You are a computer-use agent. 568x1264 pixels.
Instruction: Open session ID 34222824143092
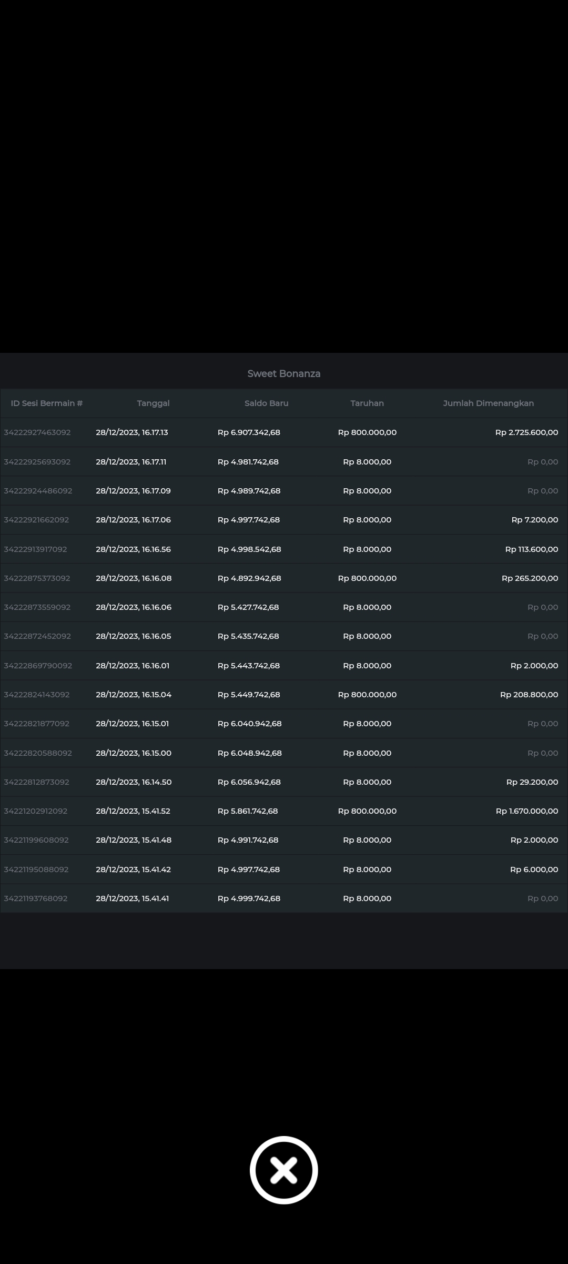tap(37, 695)
